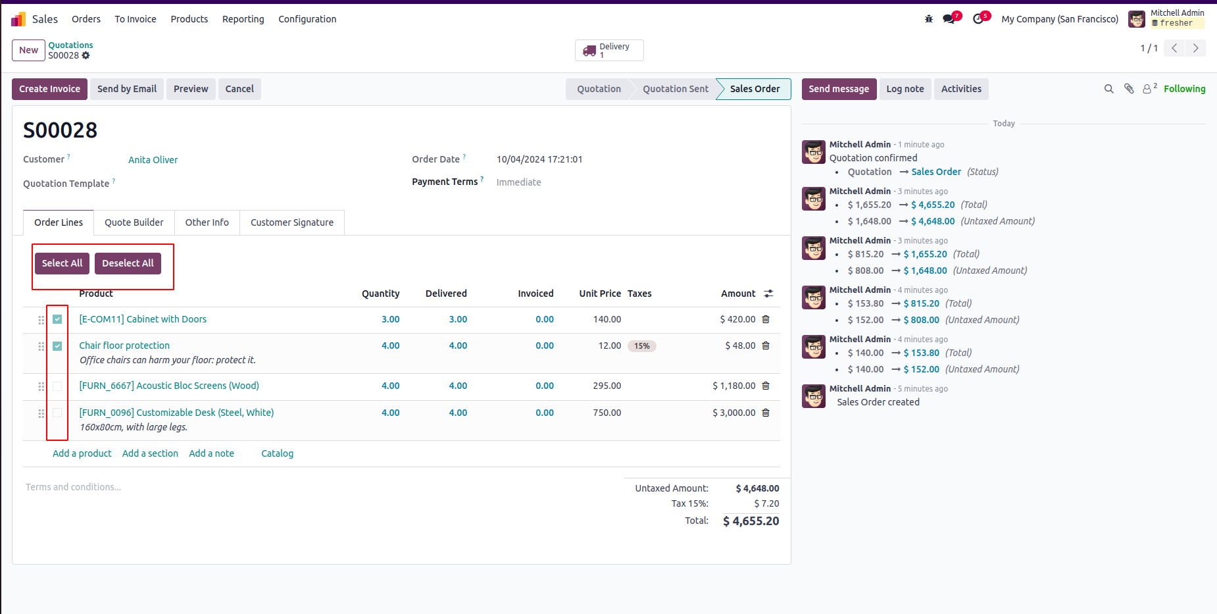Uncheck the Cabinet with Doors checkbox
The width and height of the screenshot is (1217, 614).
coord(57,319)
